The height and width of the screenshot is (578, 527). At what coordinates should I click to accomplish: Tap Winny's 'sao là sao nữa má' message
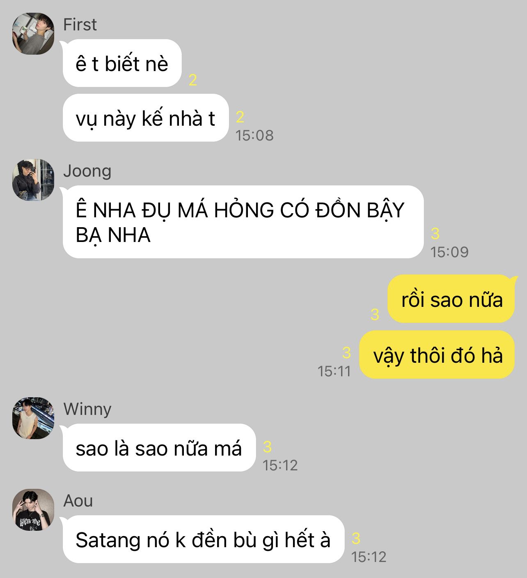159,448
